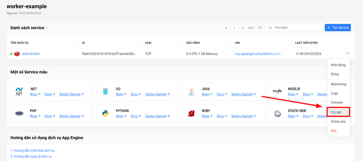The image size is (363, 161).
Task: Open RUBY Docs link
Action: point(222,116)
